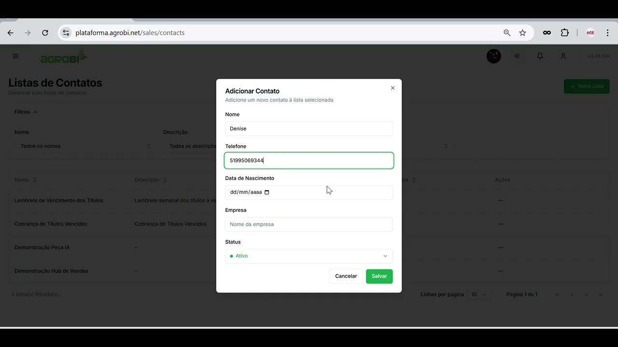Go back in the browser
This screenshot has width=618, height=347.
11,33
